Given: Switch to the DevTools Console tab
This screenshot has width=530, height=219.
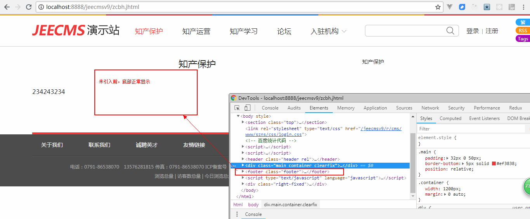Looking at the screenshot, I should pos(270,108).
